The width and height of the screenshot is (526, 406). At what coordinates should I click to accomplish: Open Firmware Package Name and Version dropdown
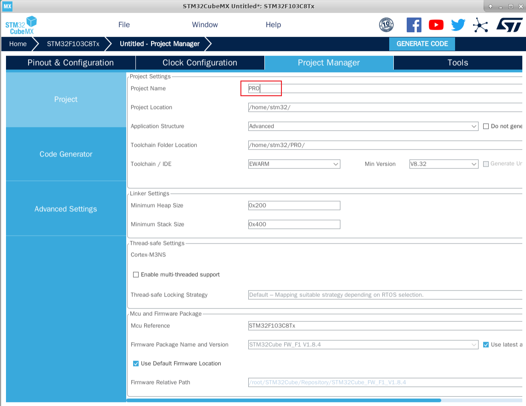(x=363, y=345)
